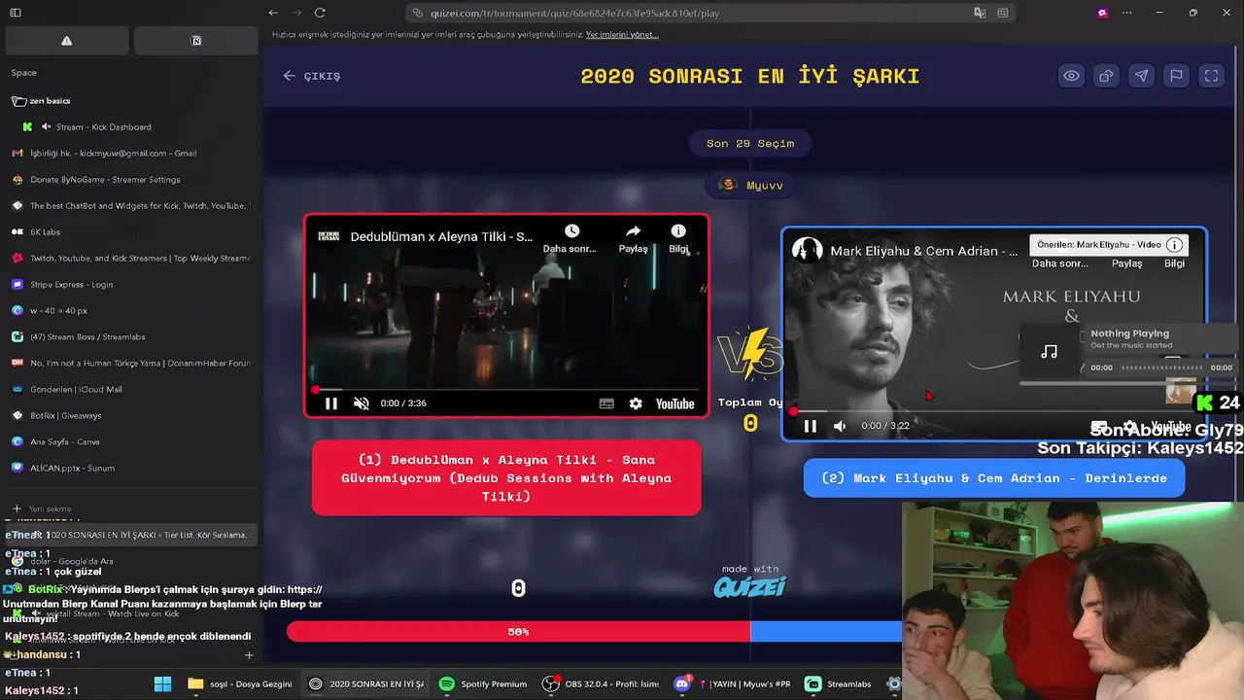The height and width of the screenshot is (700, 1244).
Task: Select the warning triangle pinned tab
Action: [66, 41]
